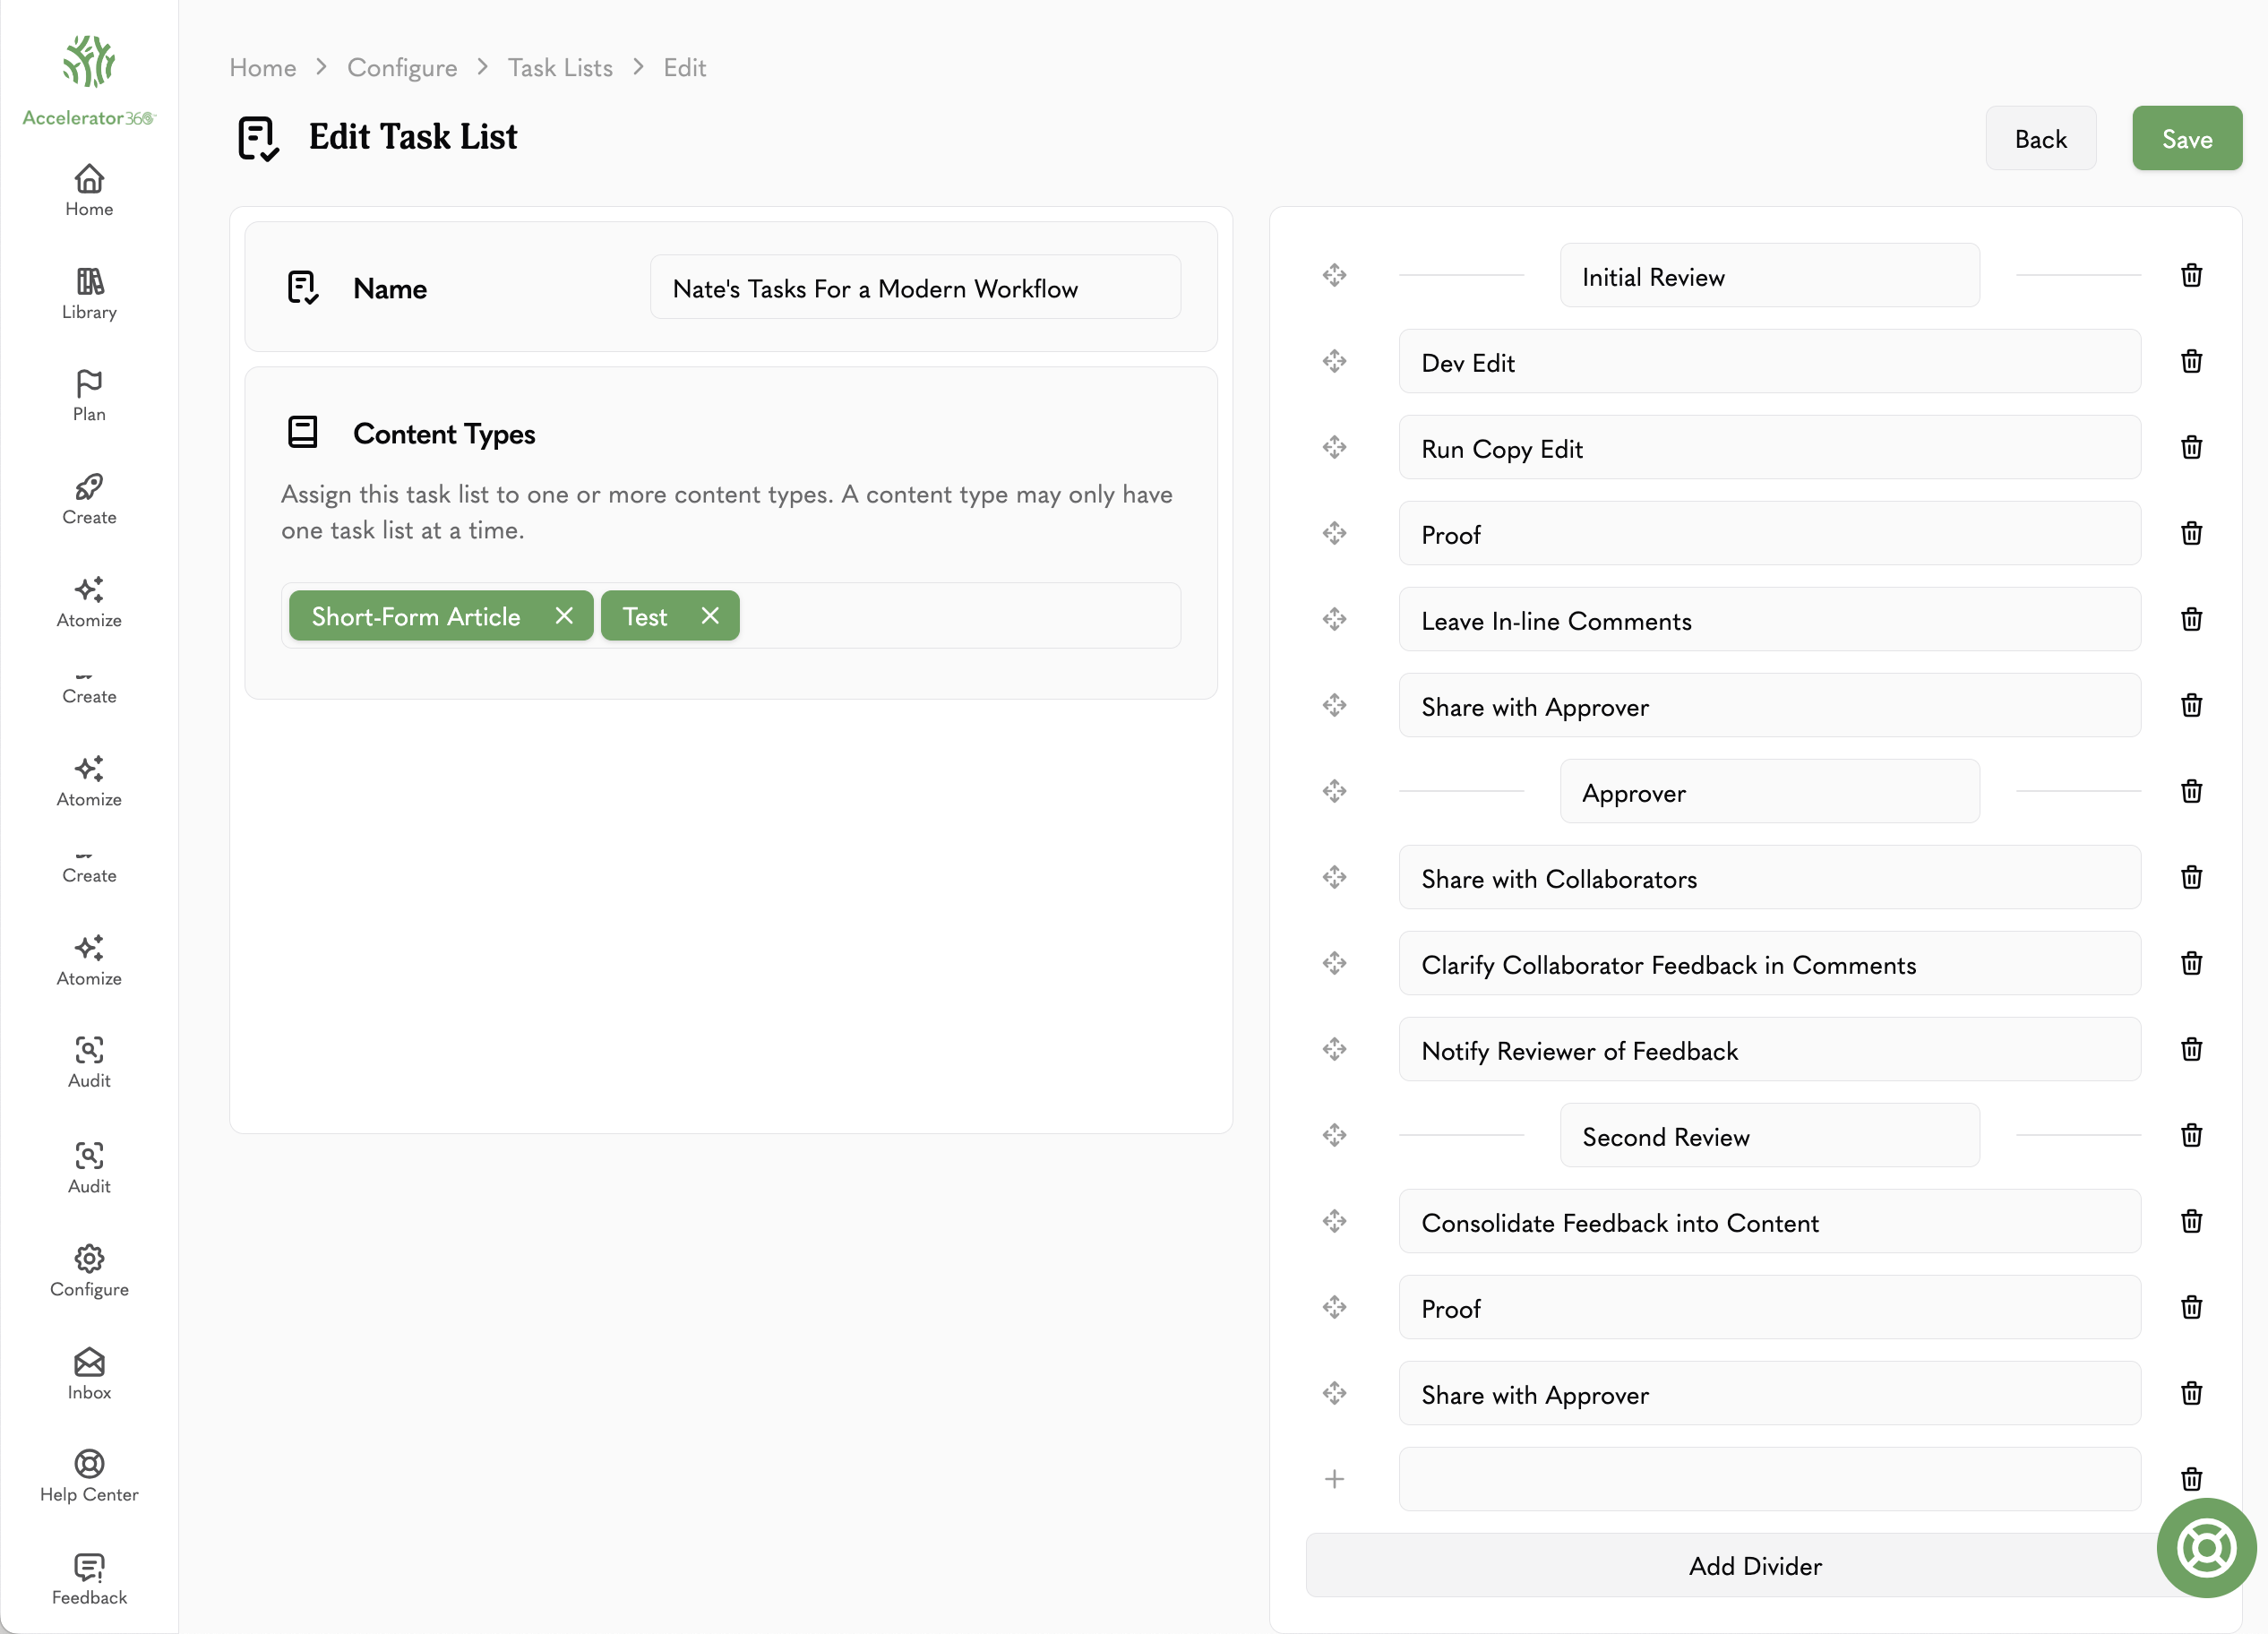This screenshot has width=2268, height=1634.
Task: Click the Back button
Action: [2040, 139]
